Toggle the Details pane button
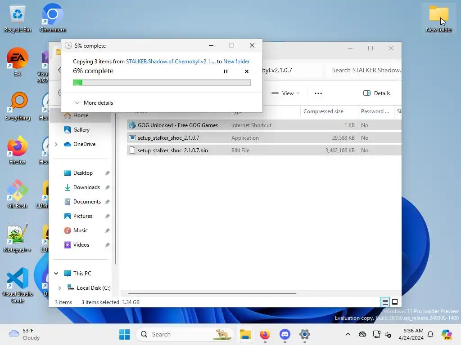Screen dimensions: 461x345 pos(377,93)
